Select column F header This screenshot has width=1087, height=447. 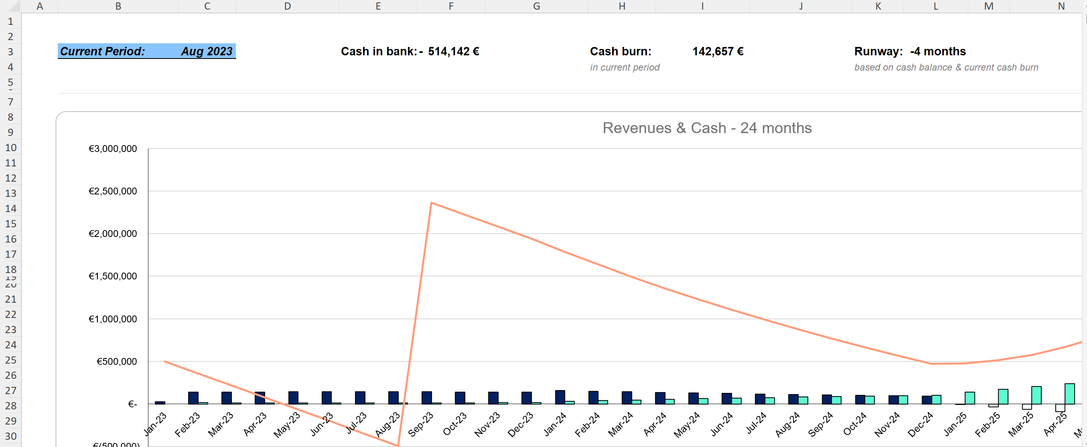pos(451,6)
